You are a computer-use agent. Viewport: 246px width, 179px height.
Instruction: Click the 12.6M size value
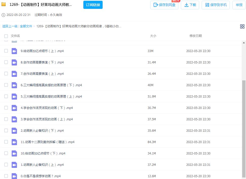pyautogui.click(x=152, y=176)
